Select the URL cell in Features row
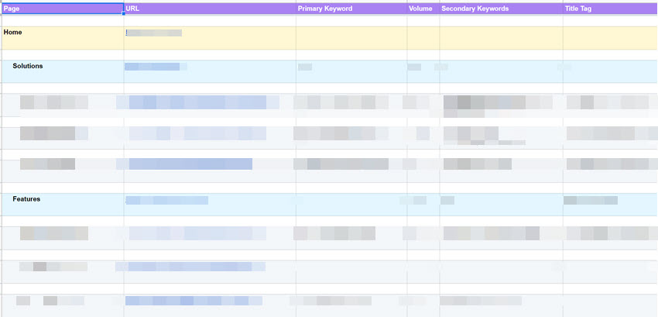 pyautogui.click(x=210, y=204)
